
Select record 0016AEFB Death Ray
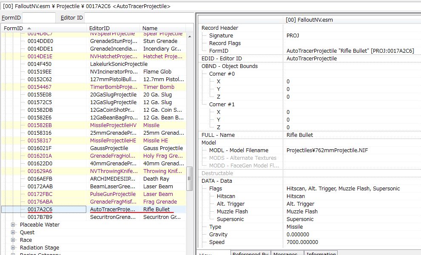tap(94, 179)
